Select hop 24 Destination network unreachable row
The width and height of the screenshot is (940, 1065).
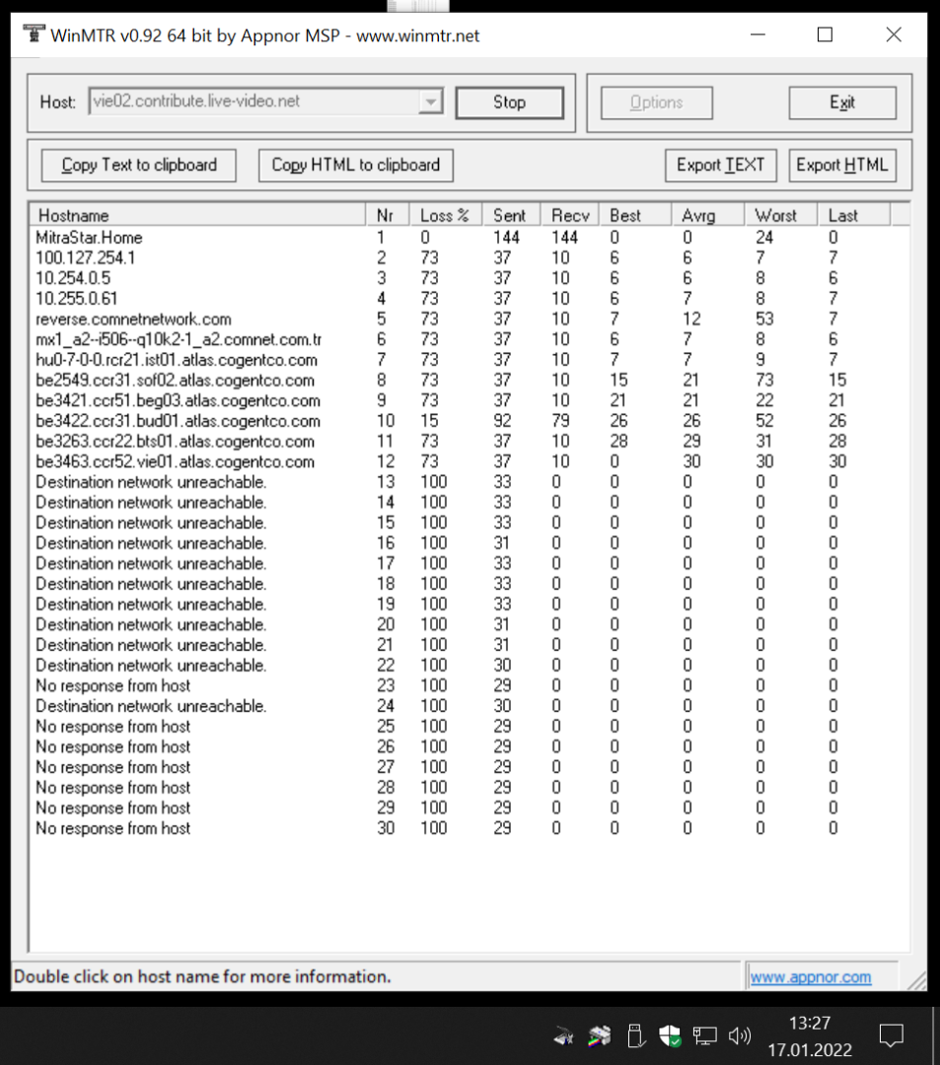click(x=469, y=706)
